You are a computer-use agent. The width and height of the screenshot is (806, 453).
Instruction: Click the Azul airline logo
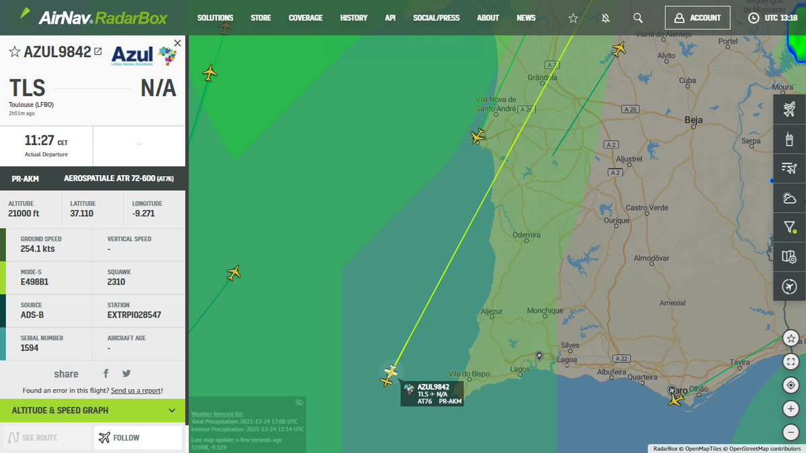coord(143,55)
